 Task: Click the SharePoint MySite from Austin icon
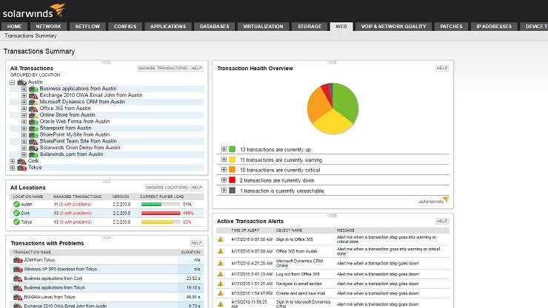(x=33, y=135)
